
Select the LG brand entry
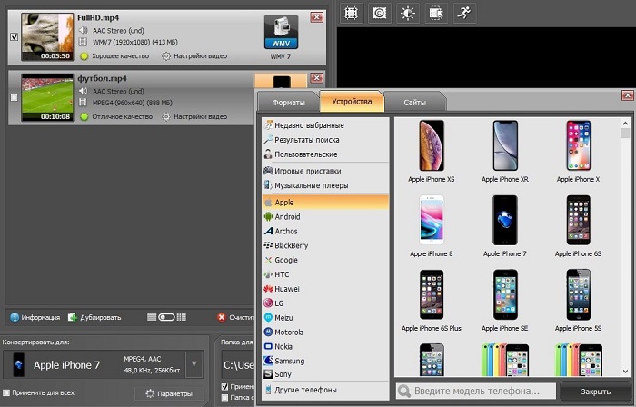click(x=325, y=303)
